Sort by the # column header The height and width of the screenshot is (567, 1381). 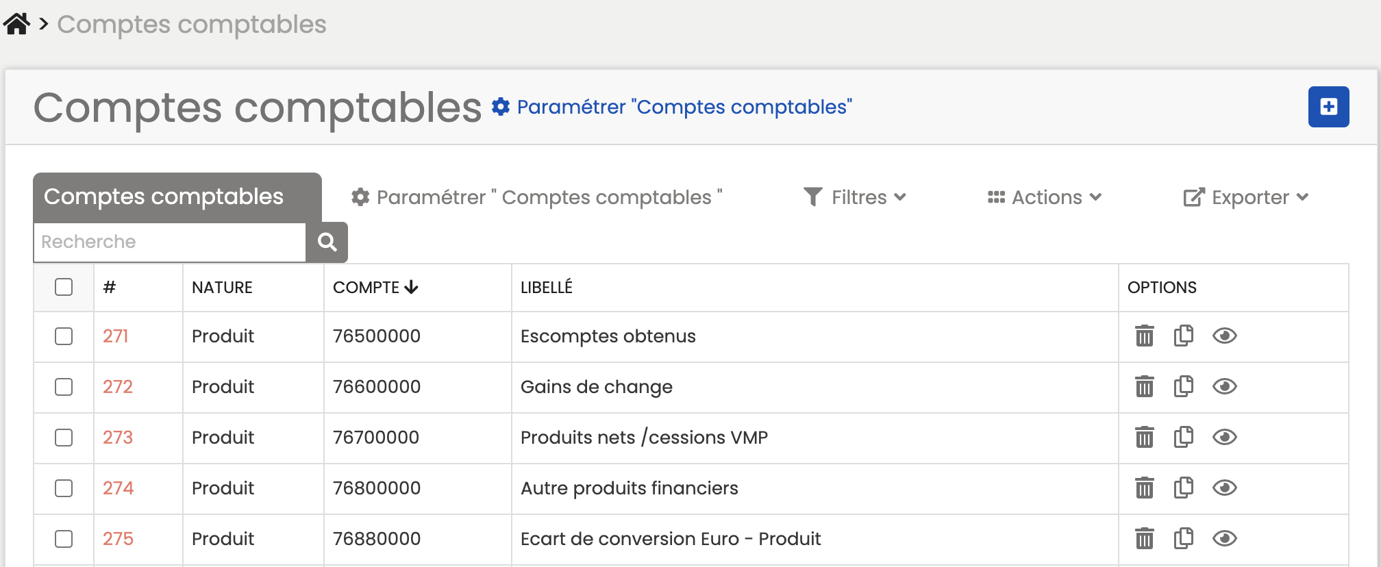tap(110, 288)
